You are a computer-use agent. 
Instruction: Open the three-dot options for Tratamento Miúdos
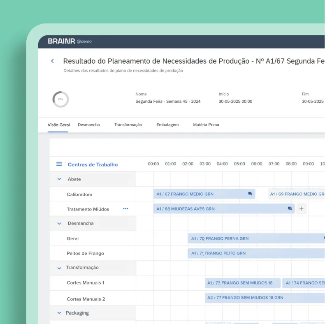125,208
